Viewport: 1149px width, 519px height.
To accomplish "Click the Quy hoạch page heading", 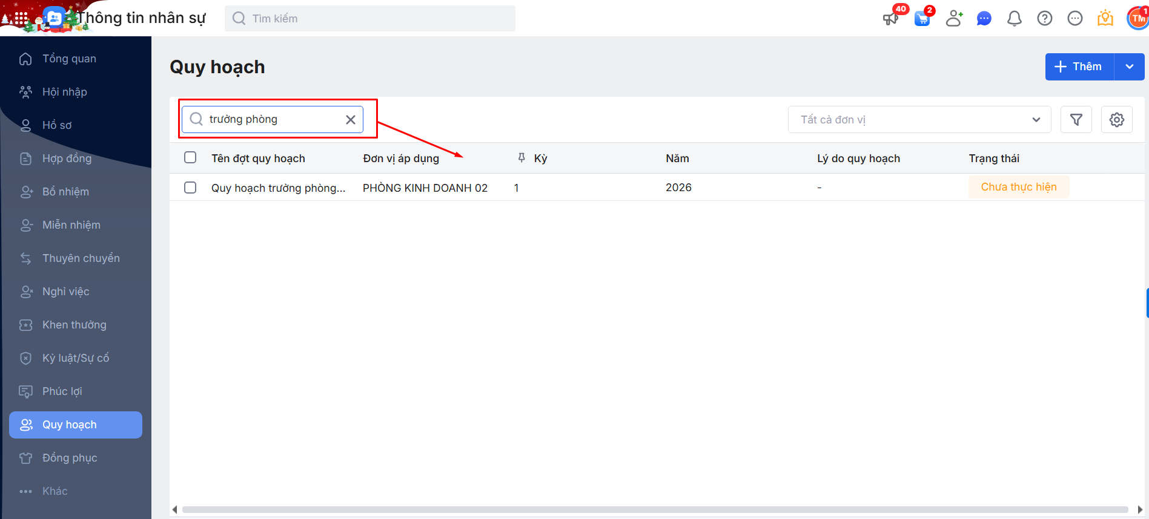I will tap(217, 67).
